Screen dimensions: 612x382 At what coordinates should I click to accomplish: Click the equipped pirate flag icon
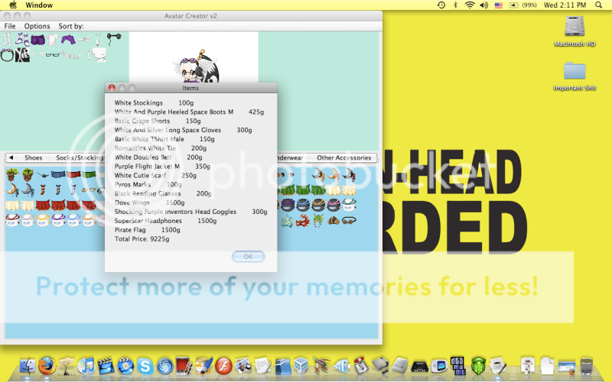[x=23, y=54]
